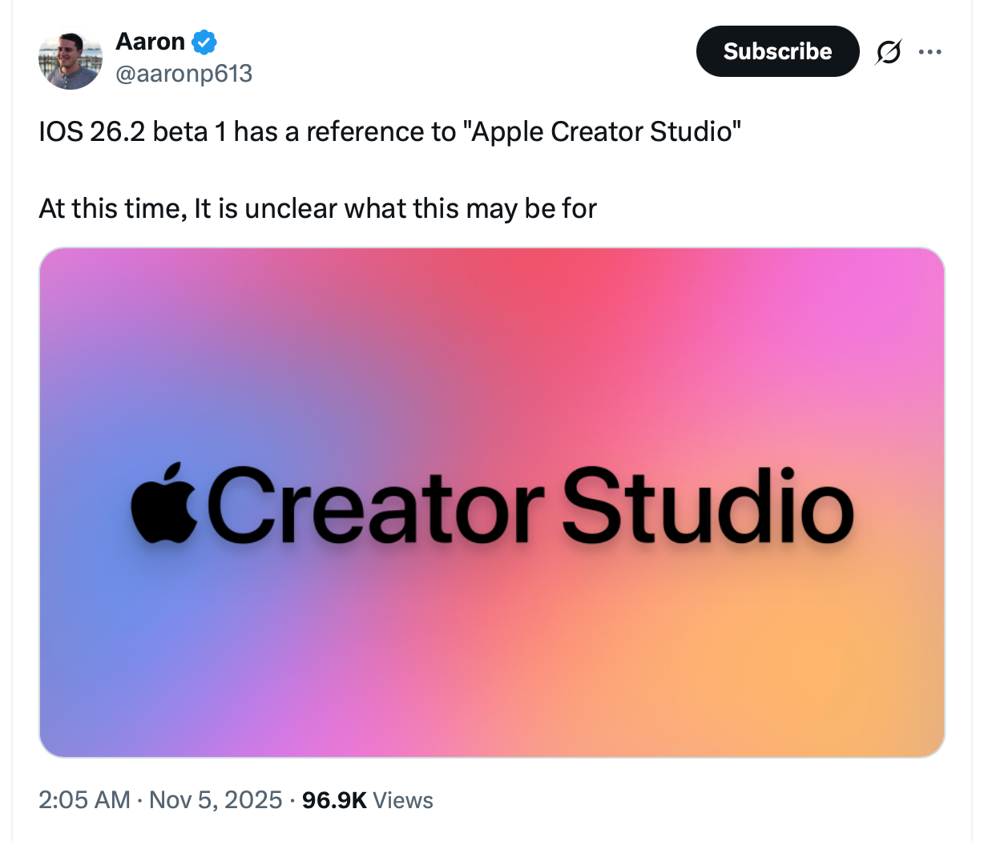Click the three-dots more options icon
The height and width of the screenshot is (841, 984).
tap(930, 50)
